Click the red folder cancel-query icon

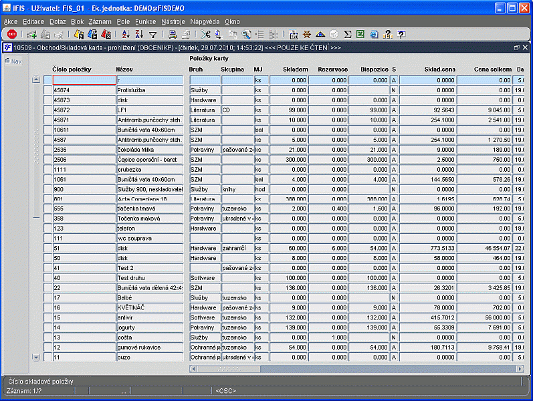click(x=106, y=34)
